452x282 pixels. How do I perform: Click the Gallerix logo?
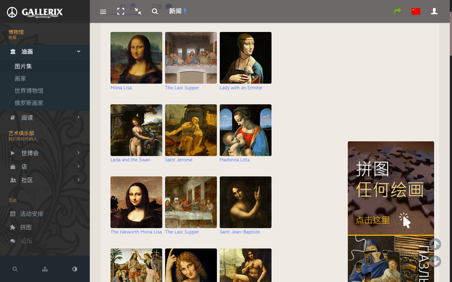point(35,12)
